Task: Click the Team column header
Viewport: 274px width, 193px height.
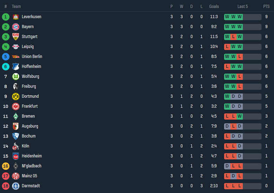Action: [x=16, y=6]
